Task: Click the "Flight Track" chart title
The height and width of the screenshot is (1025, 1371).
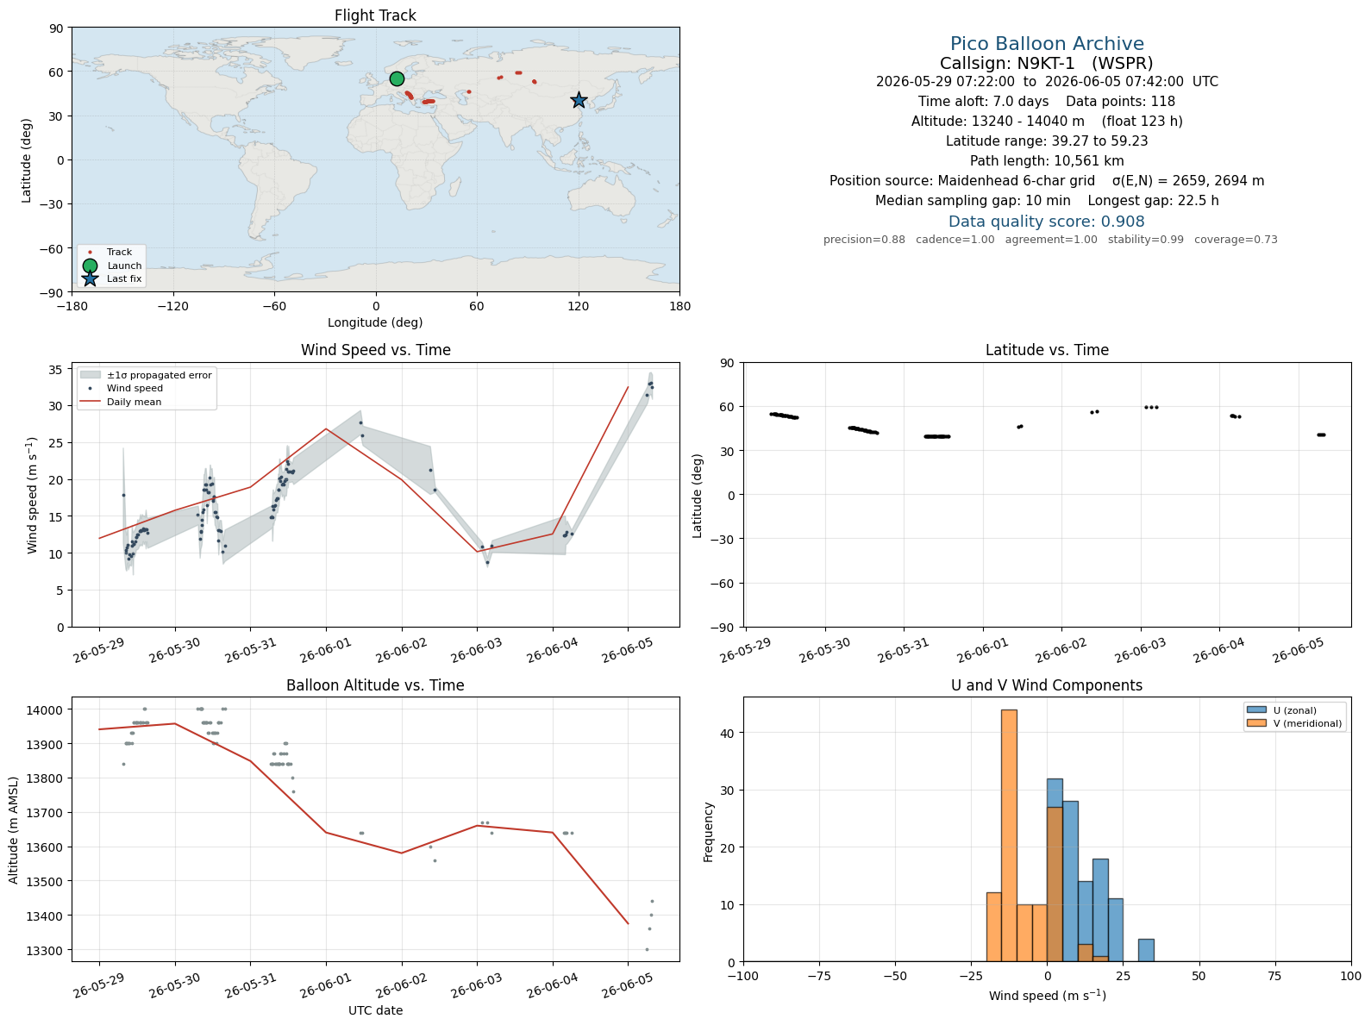Action: pos(375,16)
